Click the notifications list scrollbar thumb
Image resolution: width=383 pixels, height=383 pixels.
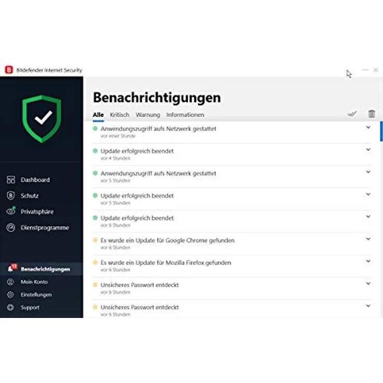[381, 132]
